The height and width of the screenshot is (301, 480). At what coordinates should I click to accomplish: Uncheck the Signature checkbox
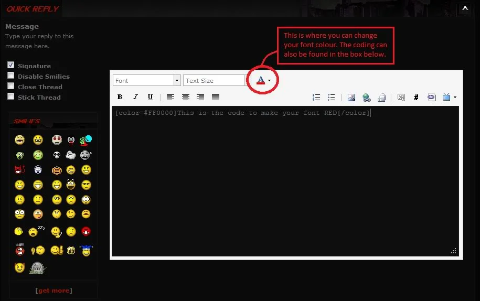(10, 65)
